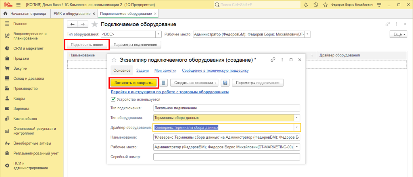This screenshot has width=413, height=177.
Task: Open Перейти к инструкциям по работе link
Action: [170, 92]
